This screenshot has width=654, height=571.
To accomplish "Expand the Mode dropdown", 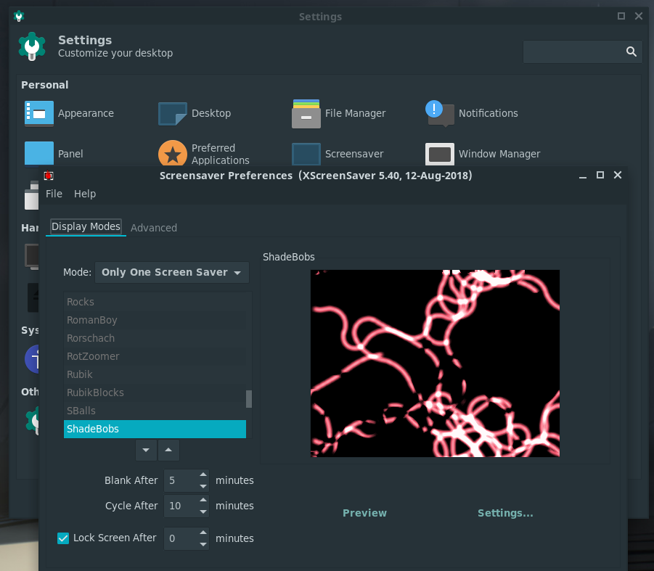I will (172, 273).
